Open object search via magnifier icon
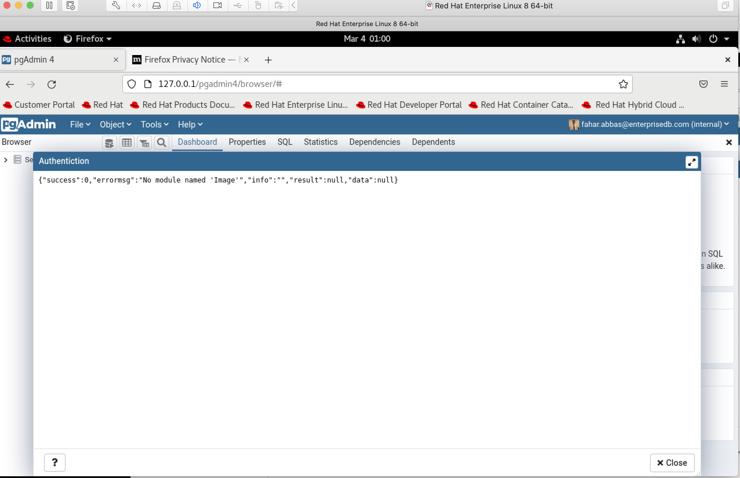 [161, 143]
